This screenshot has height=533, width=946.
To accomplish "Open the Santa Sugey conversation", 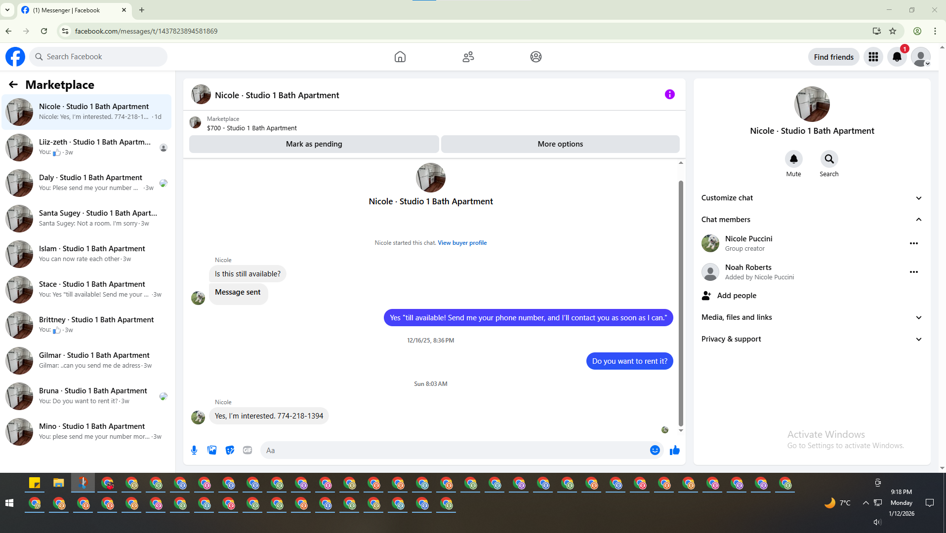I will (87, 219).
